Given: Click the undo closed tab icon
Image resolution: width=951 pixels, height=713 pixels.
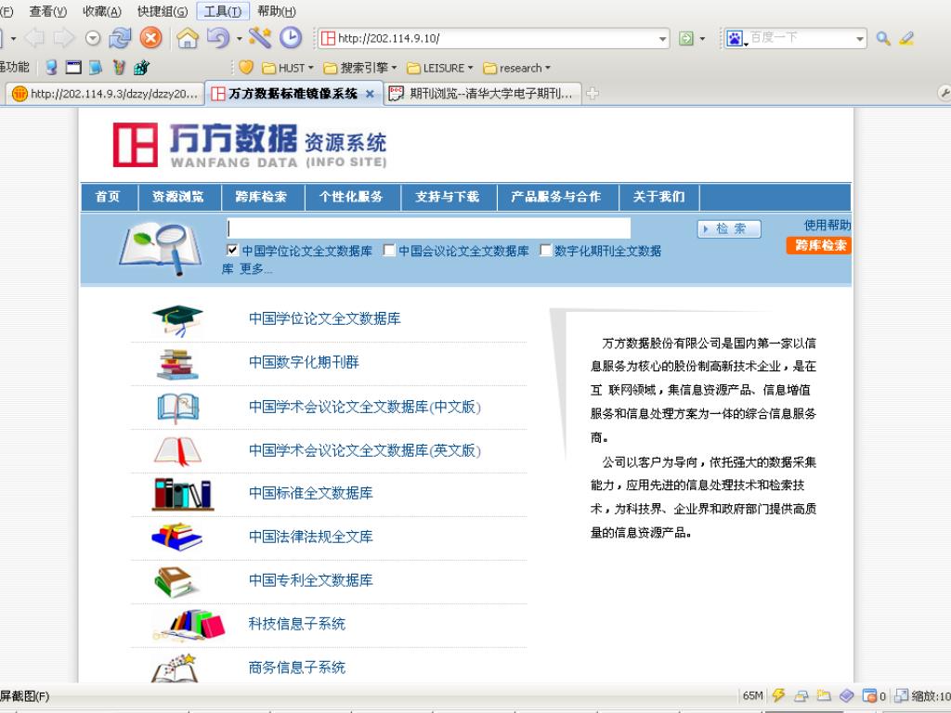Looking at the screenshot, I should (218, 38).
